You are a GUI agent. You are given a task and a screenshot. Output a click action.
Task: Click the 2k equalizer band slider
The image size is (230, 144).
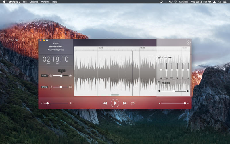(183, 70)
